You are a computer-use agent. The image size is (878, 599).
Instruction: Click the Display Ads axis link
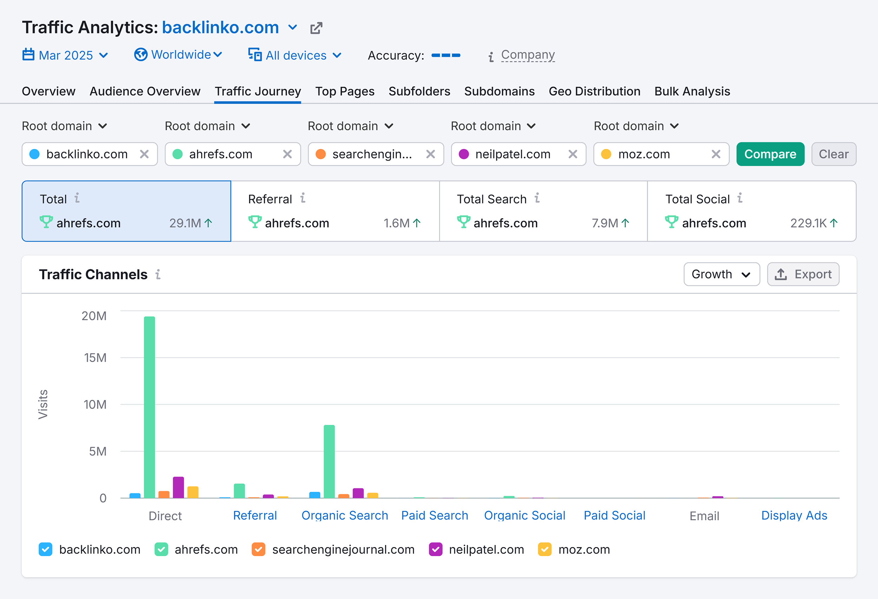point(794,515)
